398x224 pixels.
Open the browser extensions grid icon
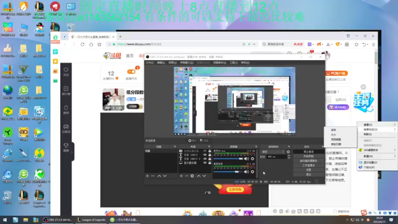click(347, 44)
